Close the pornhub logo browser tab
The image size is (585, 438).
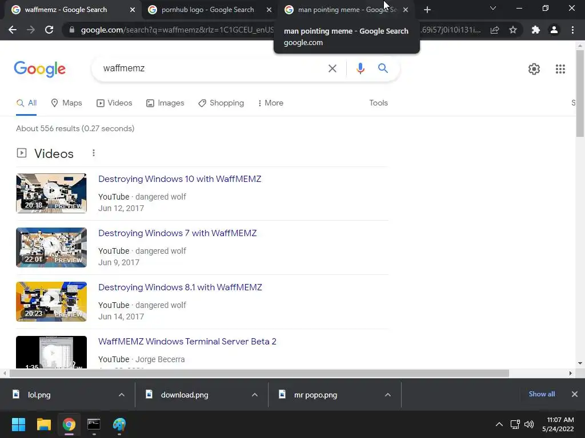point(269,10)
